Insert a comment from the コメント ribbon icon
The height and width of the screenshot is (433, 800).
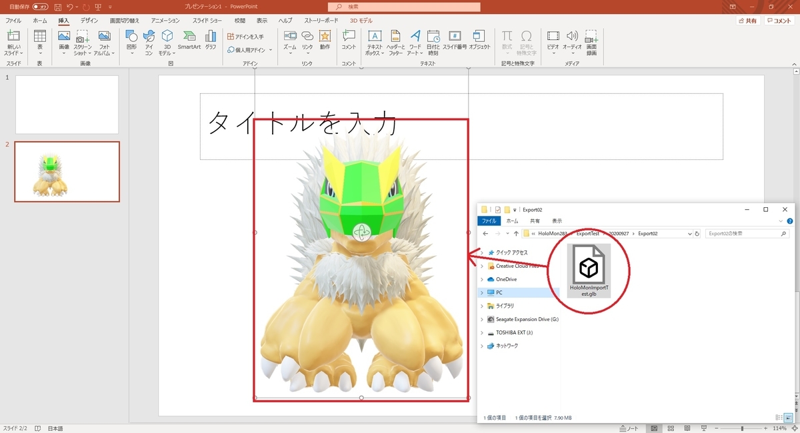click(349, 40)
